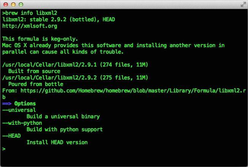Screen dimensions: 248x167
Task: Click the --HEAD option flag
Action: point(11,136)
